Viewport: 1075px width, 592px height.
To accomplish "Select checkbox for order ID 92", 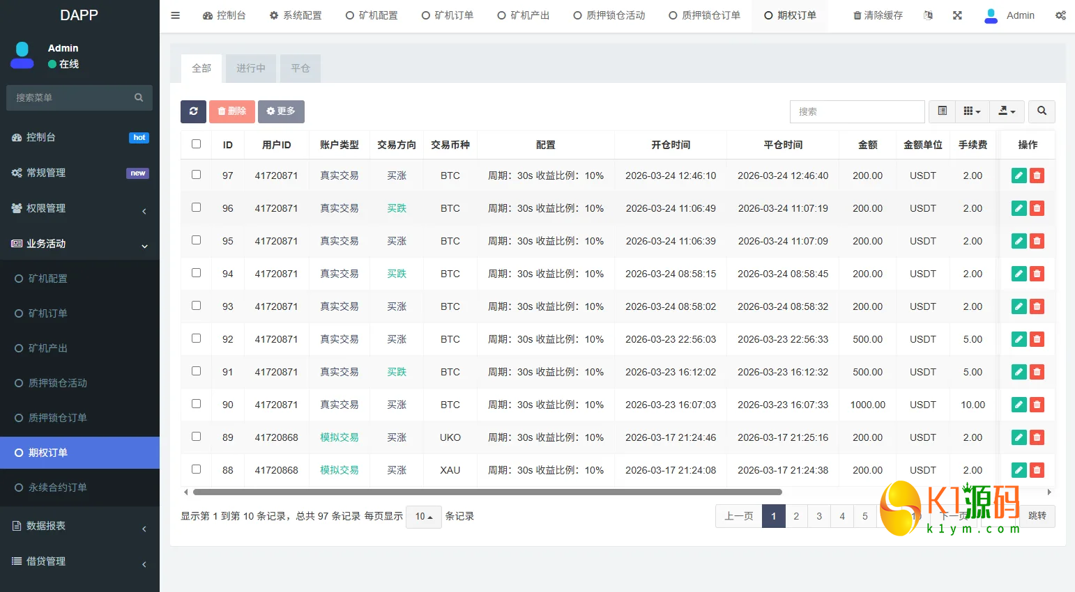I will pos(196,338).
